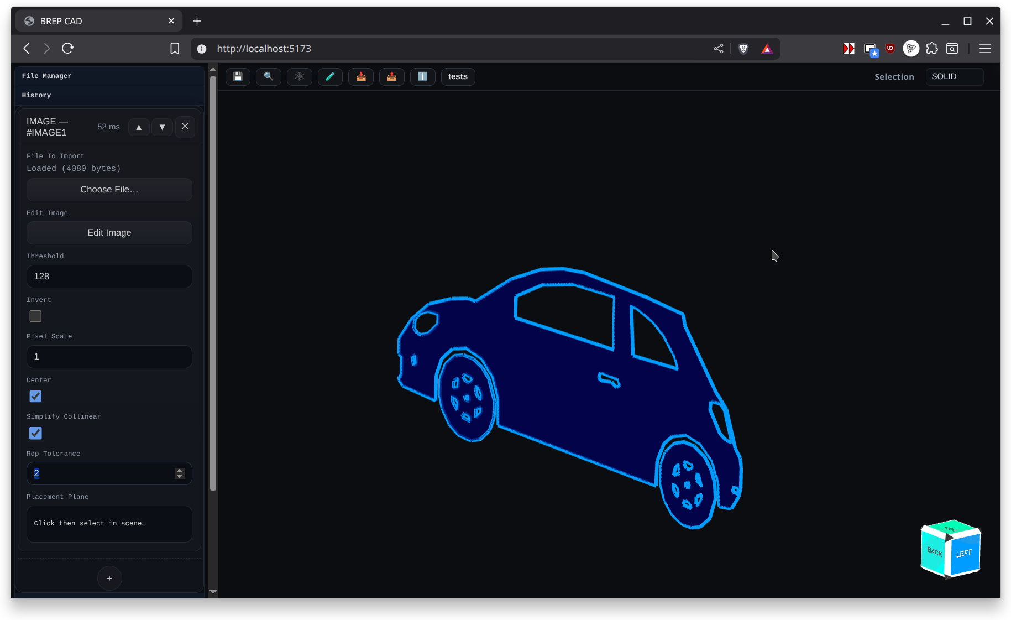Select the pen sketch tool
This screenshot has width=1011, height=620.
pyautogui.click(x=330, y=76)
